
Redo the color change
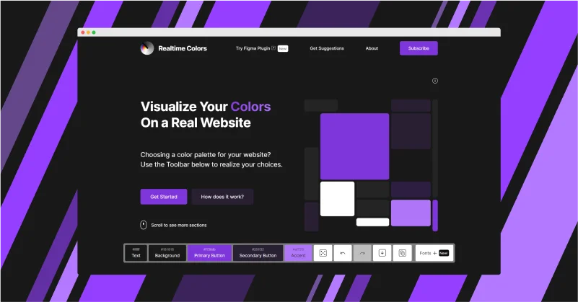(362, 253)
